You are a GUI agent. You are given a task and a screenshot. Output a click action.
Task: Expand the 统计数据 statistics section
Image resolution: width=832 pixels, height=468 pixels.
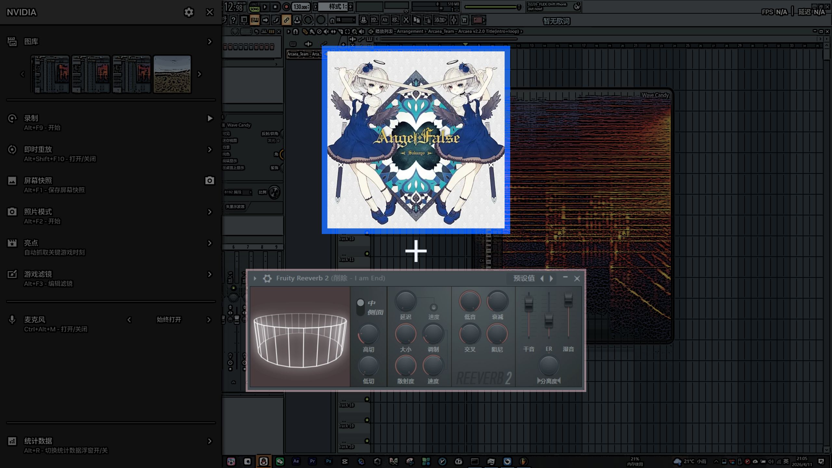coord(210,441)
